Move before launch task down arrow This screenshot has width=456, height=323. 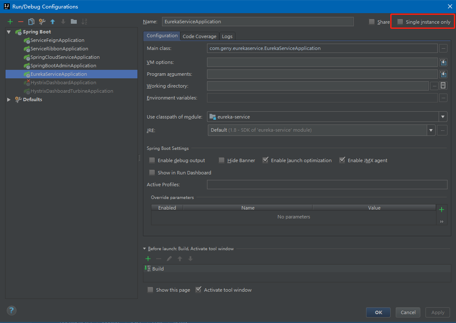(190, 259)
